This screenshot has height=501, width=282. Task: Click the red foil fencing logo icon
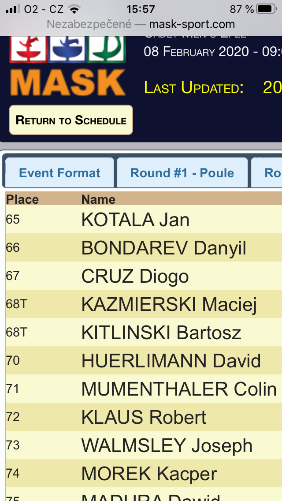pyautogui.click(x=29, y=49)
